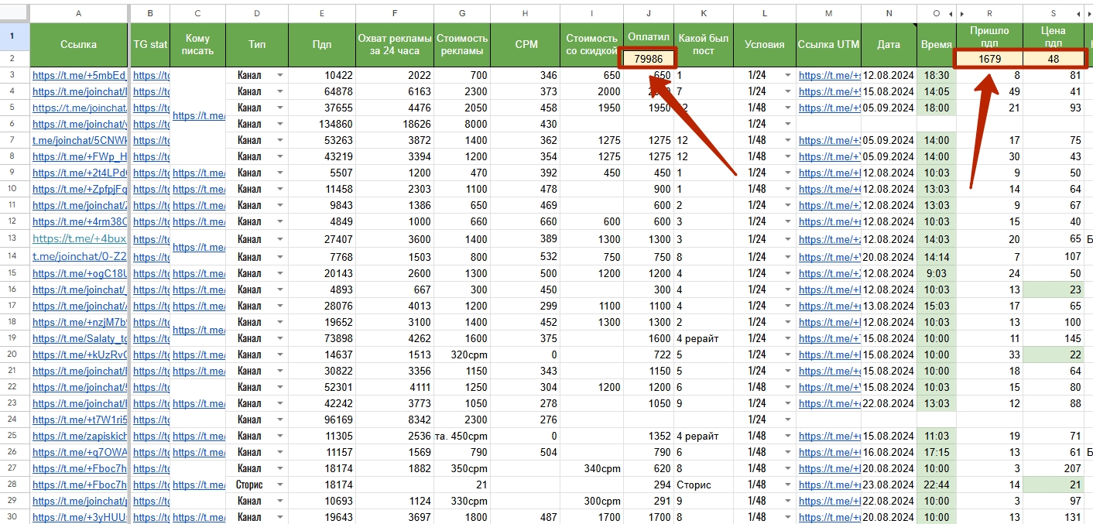Select the total subscribers cell 1679

tap(990, 59)
